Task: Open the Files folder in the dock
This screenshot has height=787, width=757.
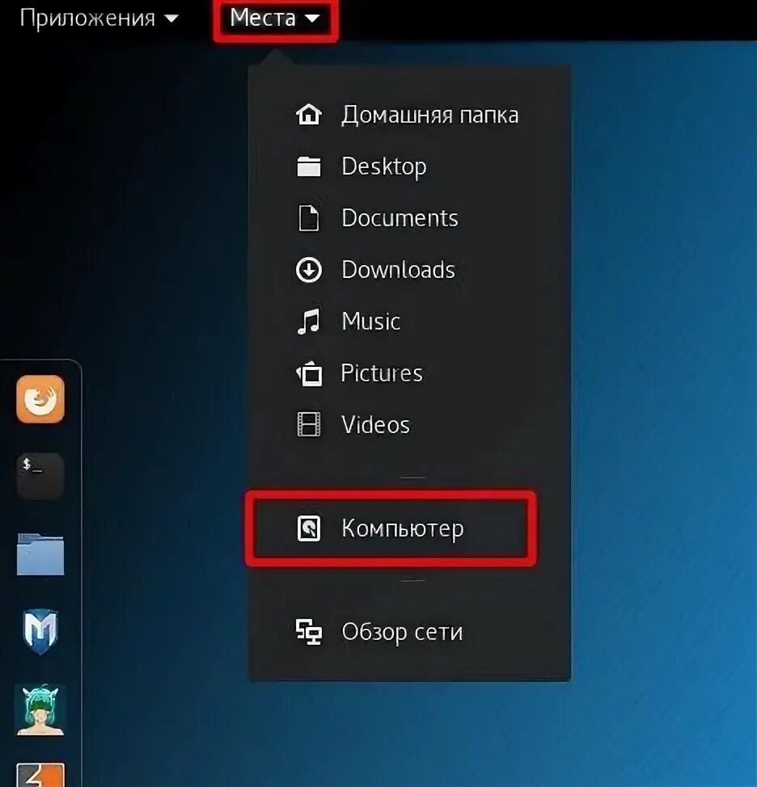Action: (40, 554)
